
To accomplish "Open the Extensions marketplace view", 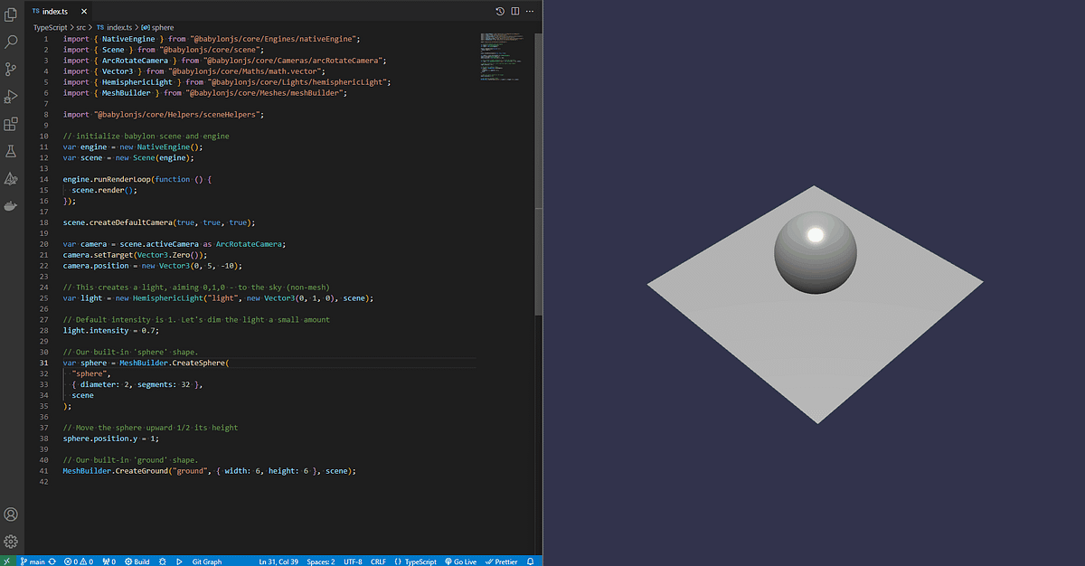I will click(x=11, y=124).
